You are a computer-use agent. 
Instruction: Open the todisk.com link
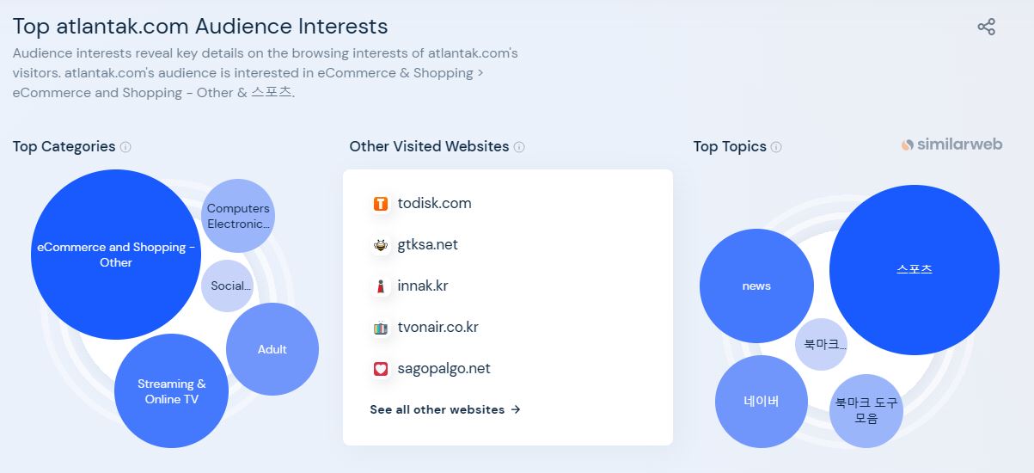click(x=434, y=204)
